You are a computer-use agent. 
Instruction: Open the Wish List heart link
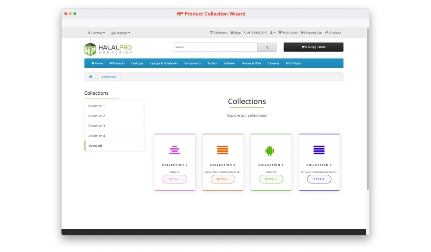[288, 33]
